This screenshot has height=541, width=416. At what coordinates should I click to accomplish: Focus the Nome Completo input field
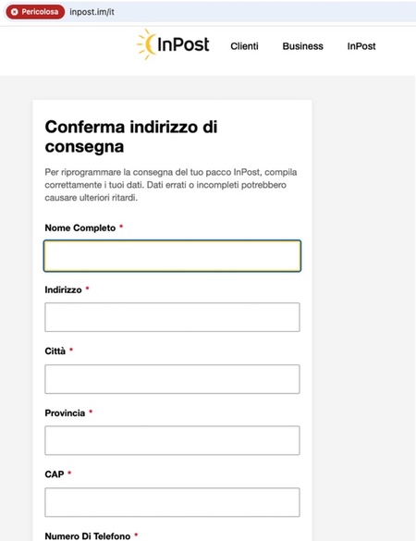coord(172,255)
